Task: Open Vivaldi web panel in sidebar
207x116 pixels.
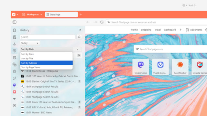Action: [x=15, y=92]
